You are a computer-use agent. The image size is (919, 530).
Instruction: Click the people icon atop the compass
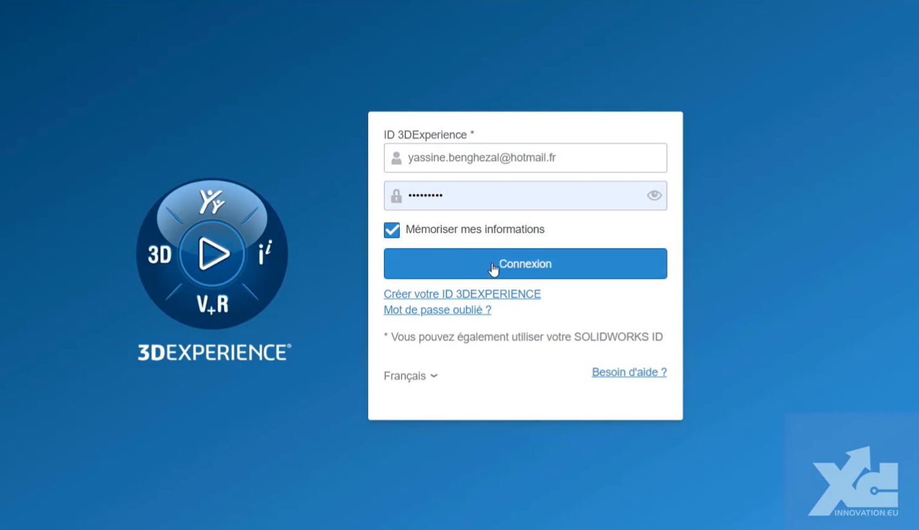tap(211, 202)
